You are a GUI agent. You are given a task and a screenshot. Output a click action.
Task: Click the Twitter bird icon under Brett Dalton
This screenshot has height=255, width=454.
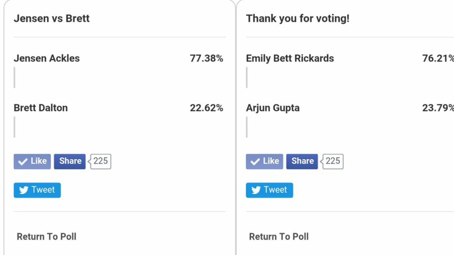(24, 190)
